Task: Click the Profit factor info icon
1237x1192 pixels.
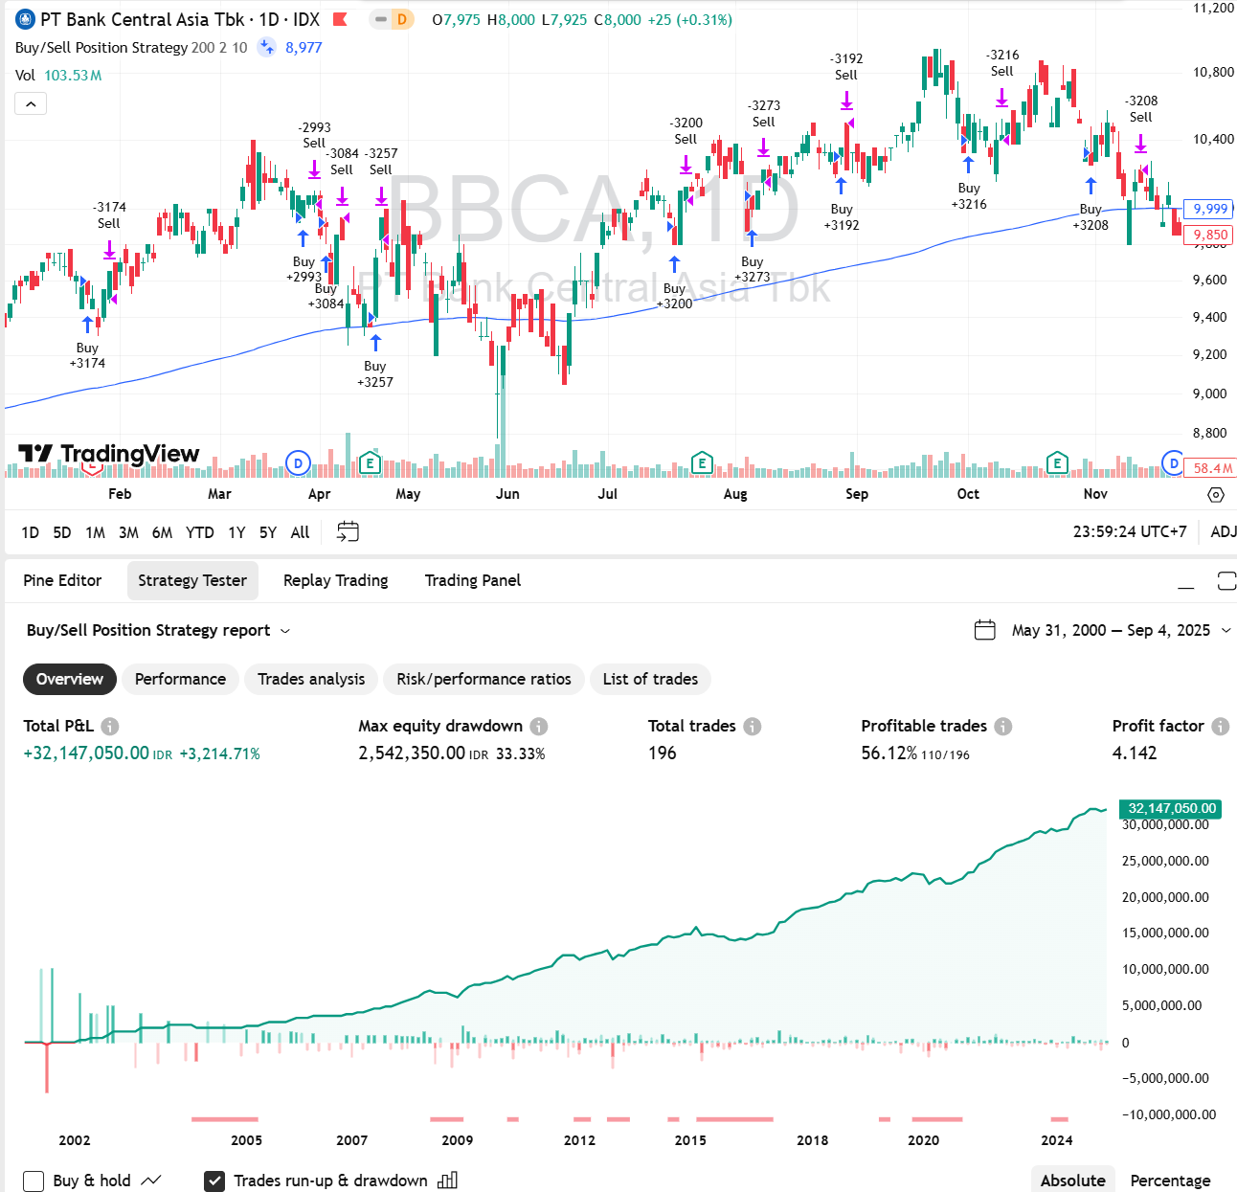Action: coord(1220,727)
